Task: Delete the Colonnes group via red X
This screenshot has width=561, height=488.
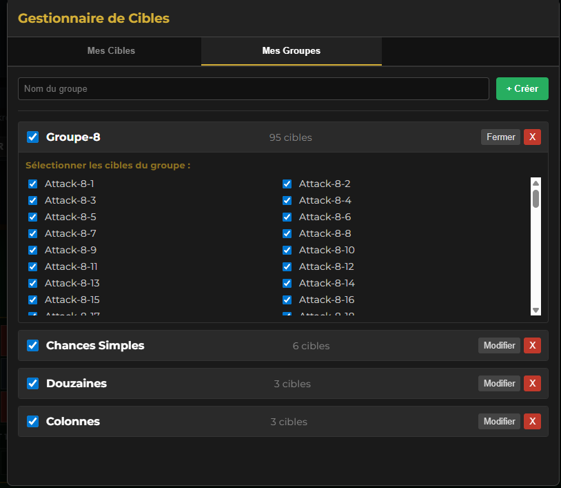Action: click(x=532, y=421)
